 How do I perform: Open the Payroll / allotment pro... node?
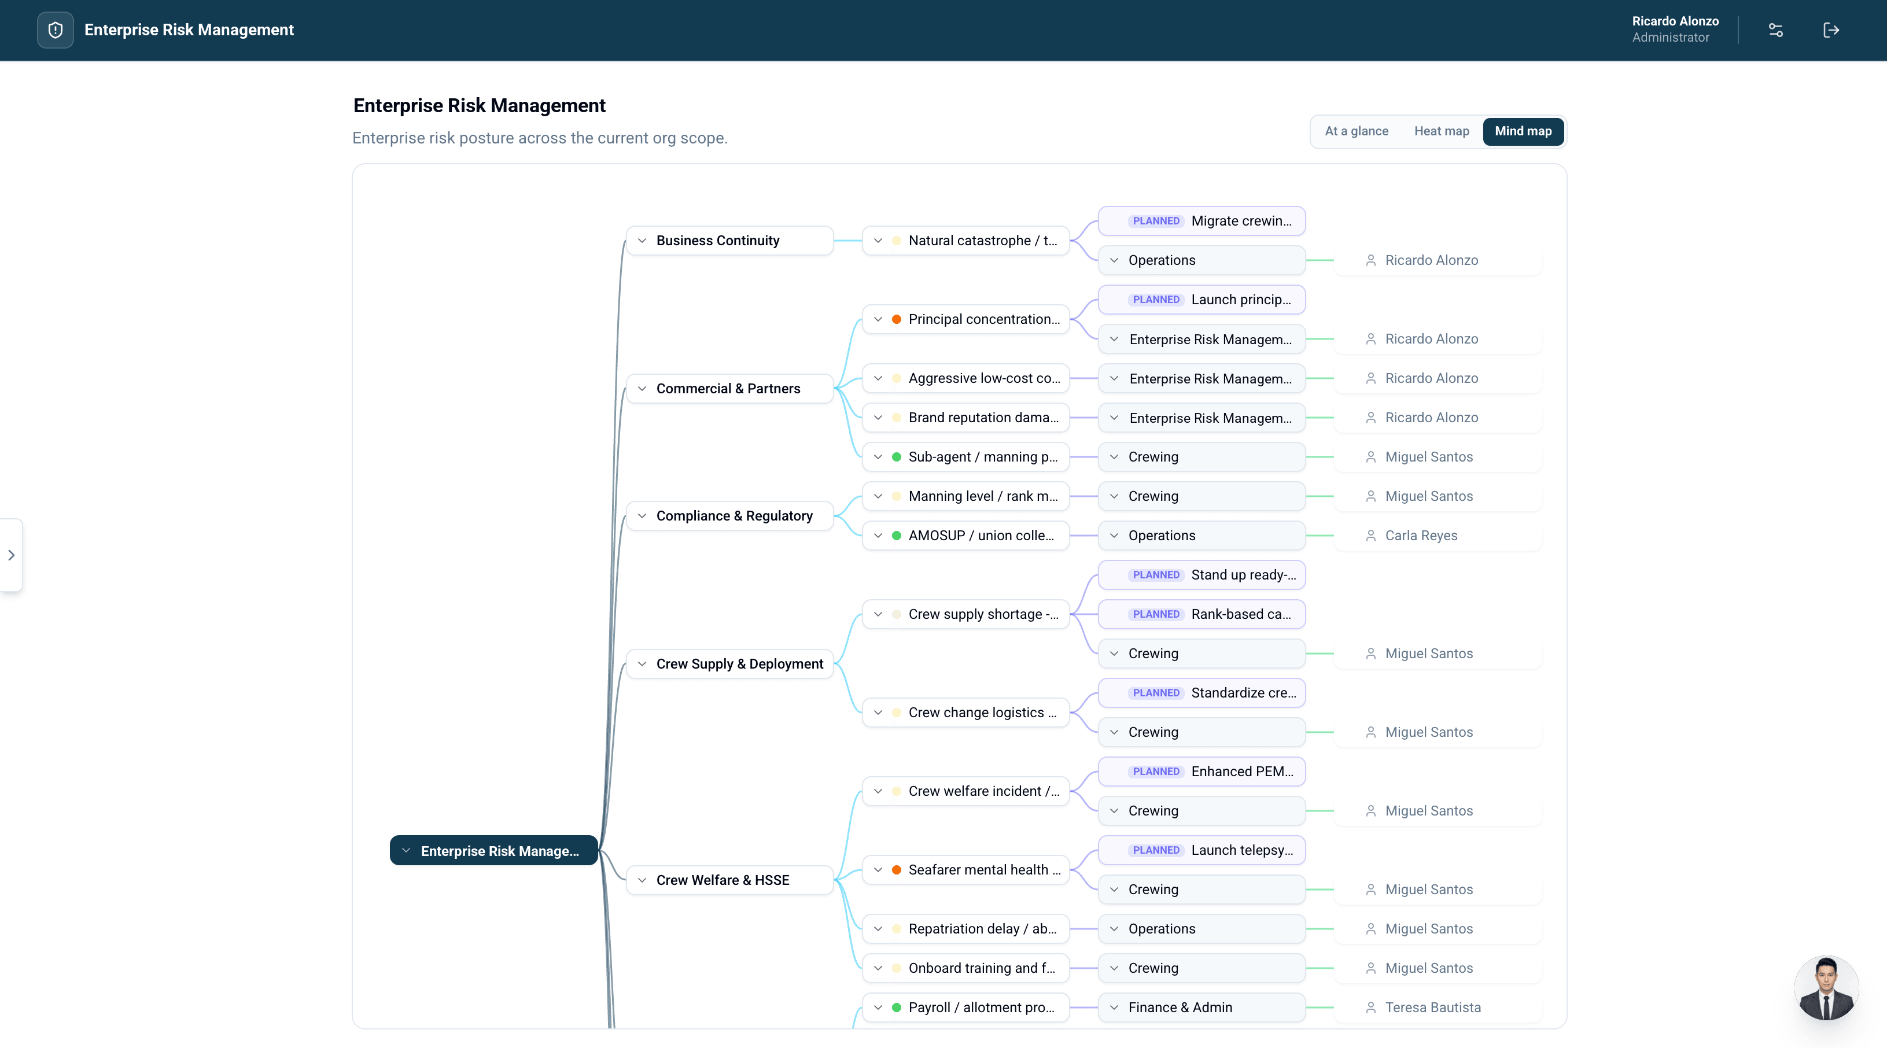(x=966, y=1007)
